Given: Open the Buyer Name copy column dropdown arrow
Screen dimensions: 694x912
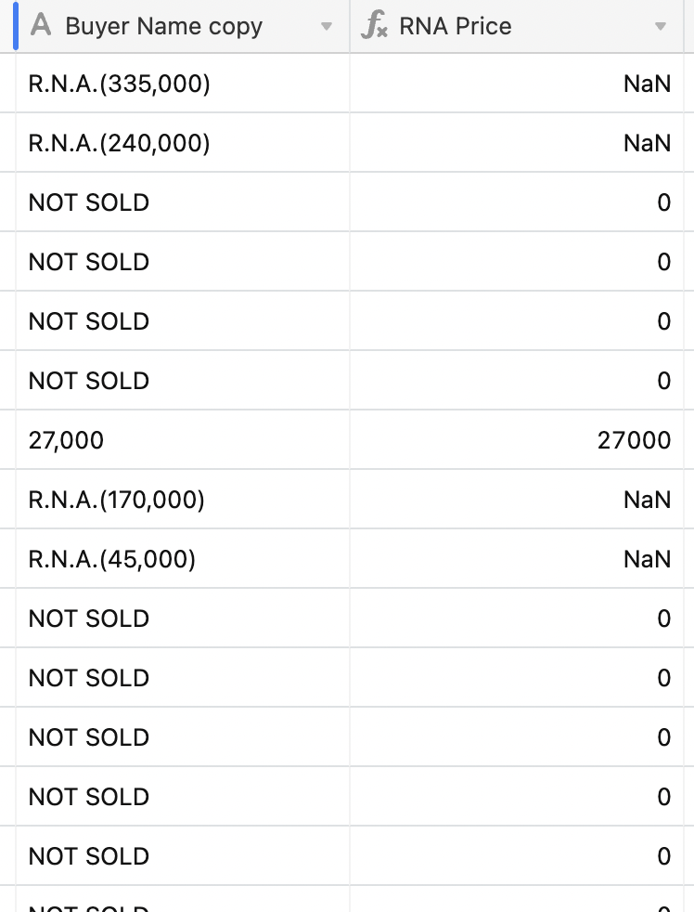Looking at the screenshot, I should [327, 26].
